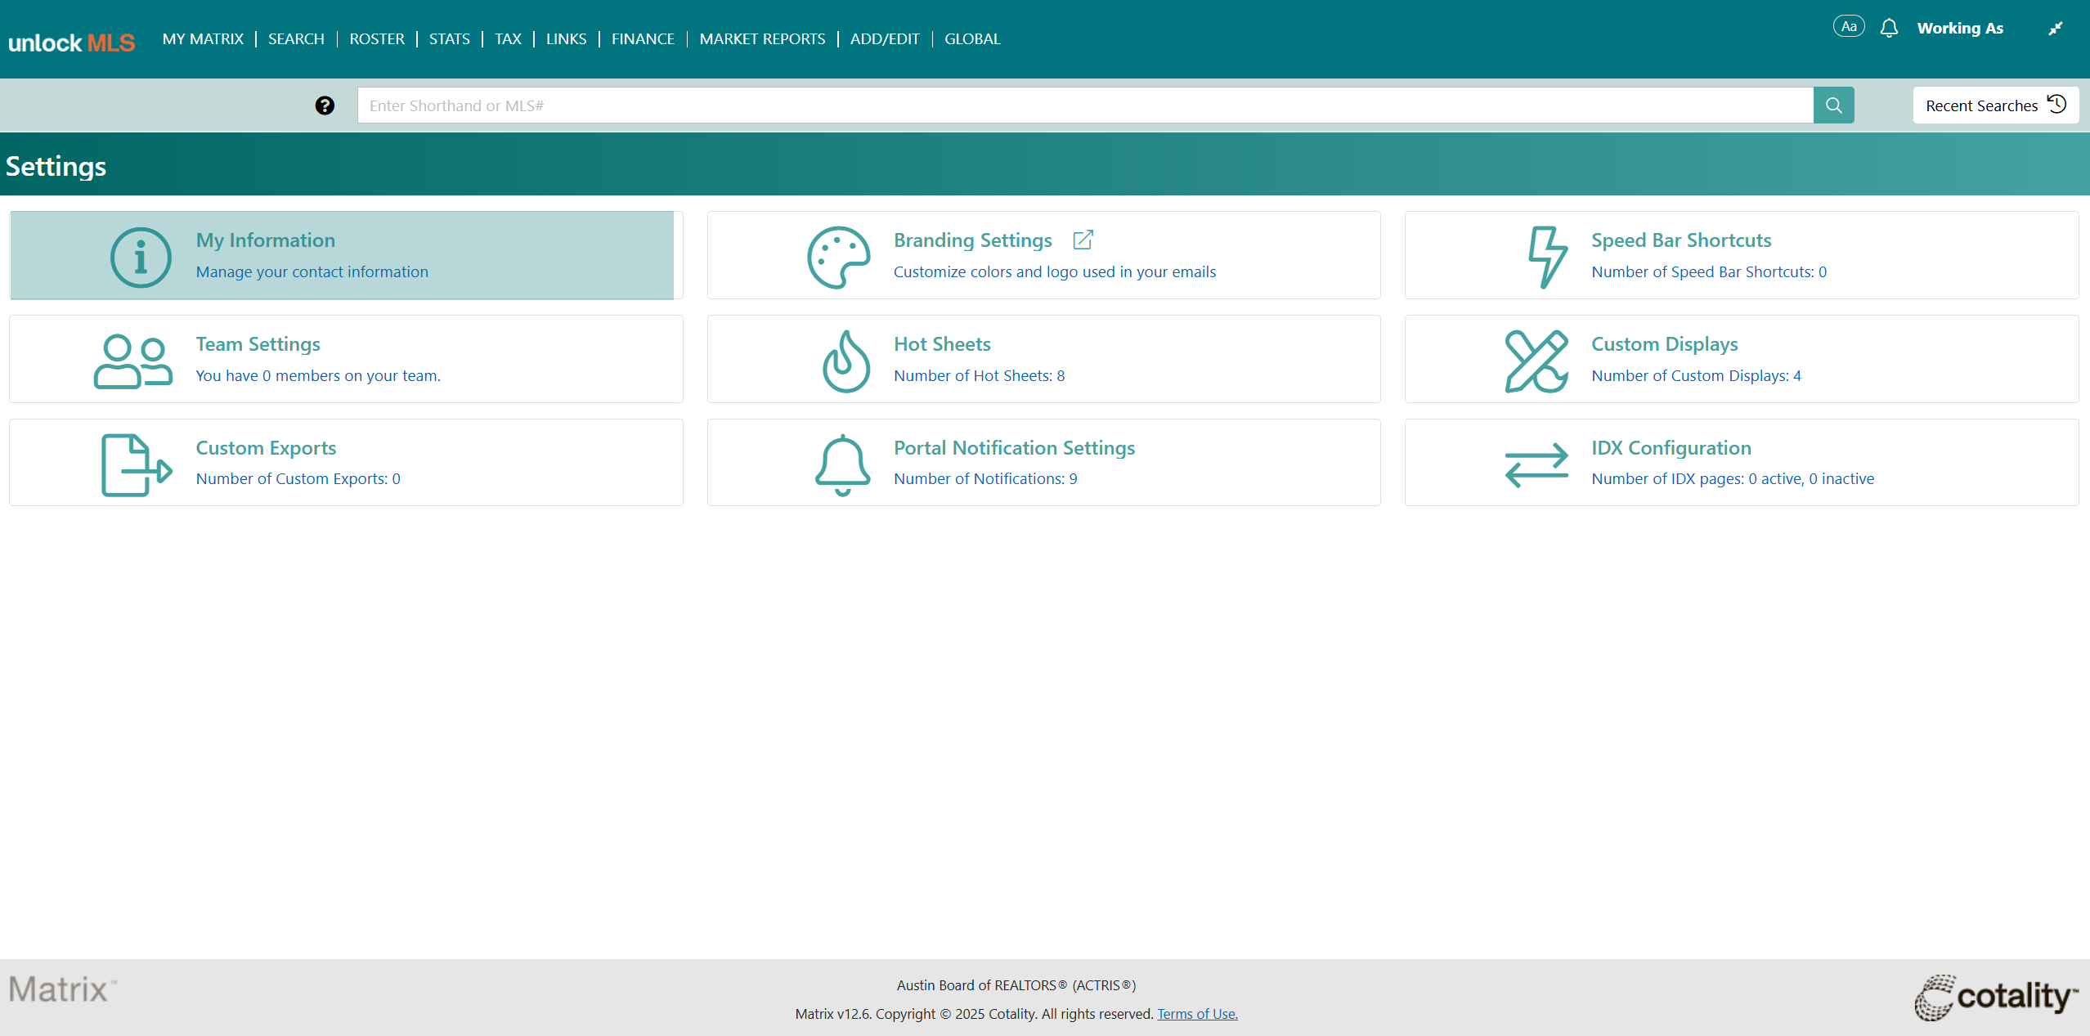Click the Cotality logo in footer
2090x1036 pixels.
pos(1996,997)
